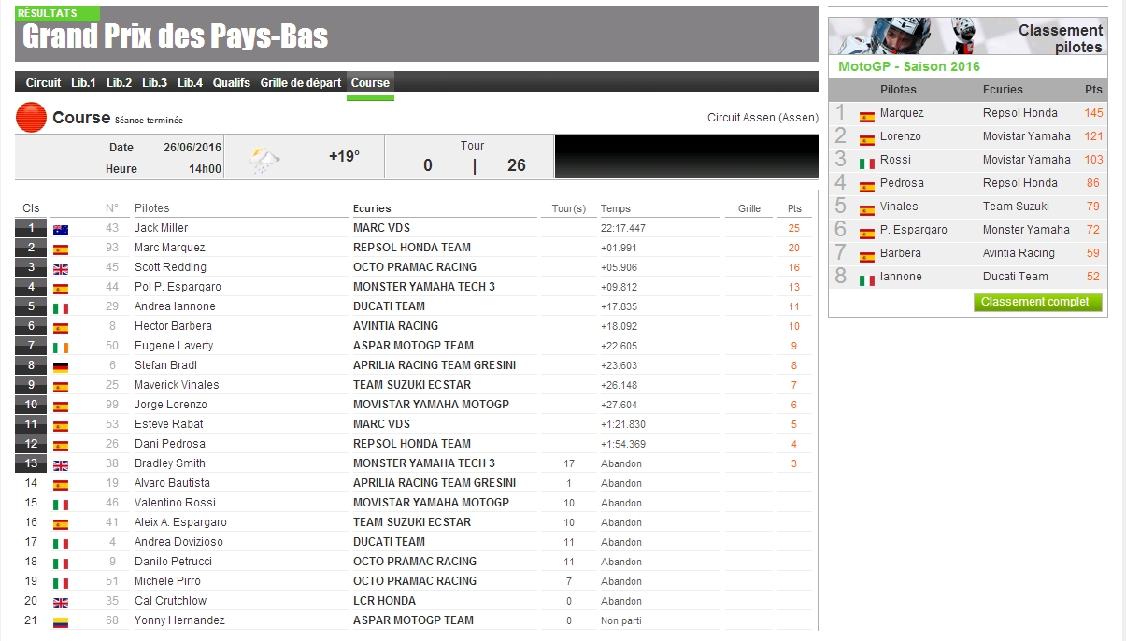Click the date 26/06/2016

click(192, 148)
